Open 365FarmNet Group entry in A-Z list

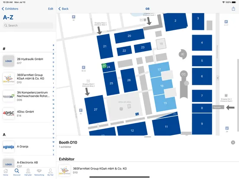28,78
